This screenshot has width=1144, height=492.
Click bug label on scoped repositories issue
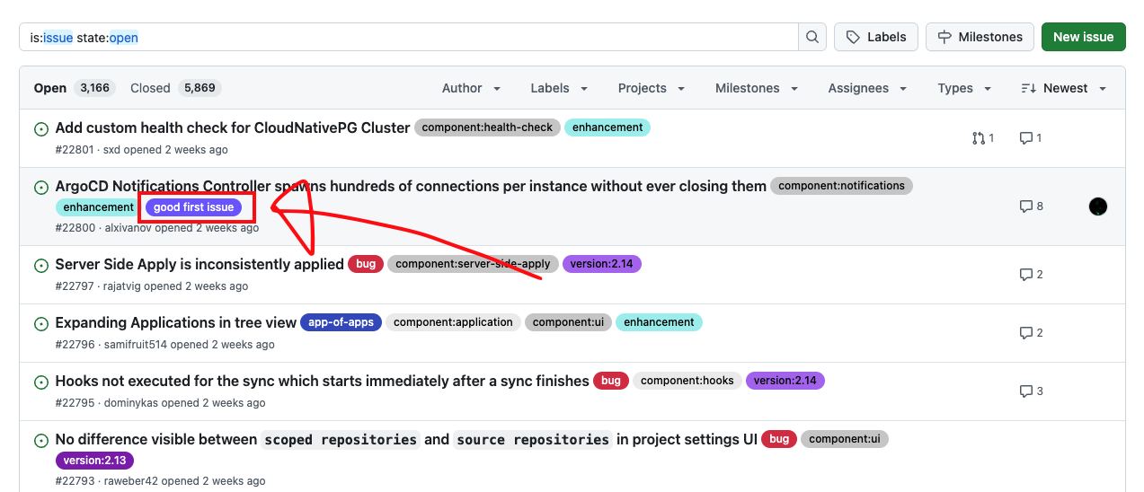[x=779, y=439]
